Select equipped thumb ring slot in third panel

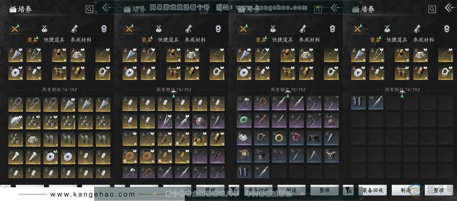click(x=331, y=73)
